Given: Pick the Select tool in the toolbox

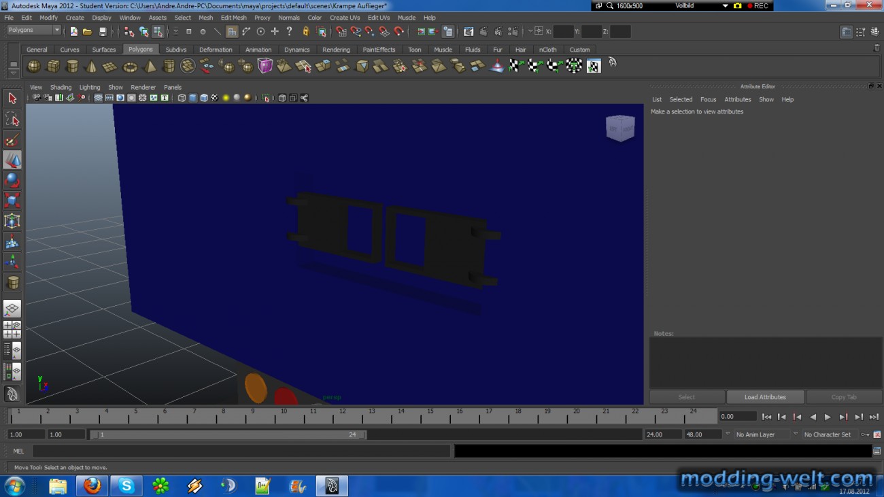Looking at the screenshot, I should point(12,99).
